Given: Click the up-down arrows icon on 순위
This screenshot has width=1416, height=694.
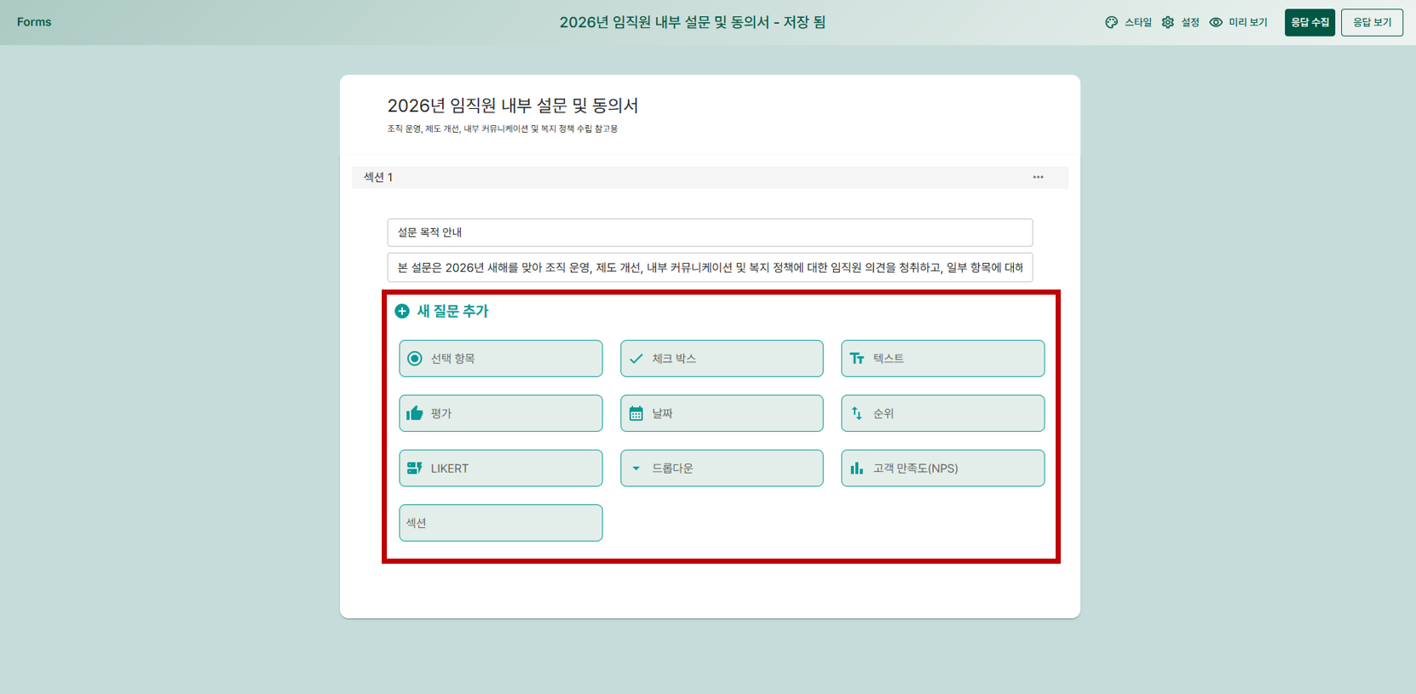Looking at the screenshot, I should click(857, 413).
